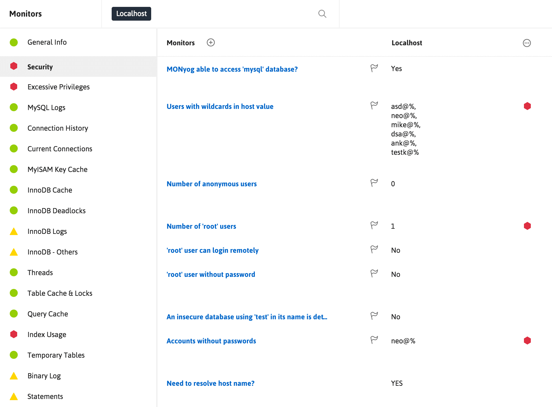The image size is (552, 407).
Task: Open 'Need to resolve host name?' link
Action: coord(210,383)
